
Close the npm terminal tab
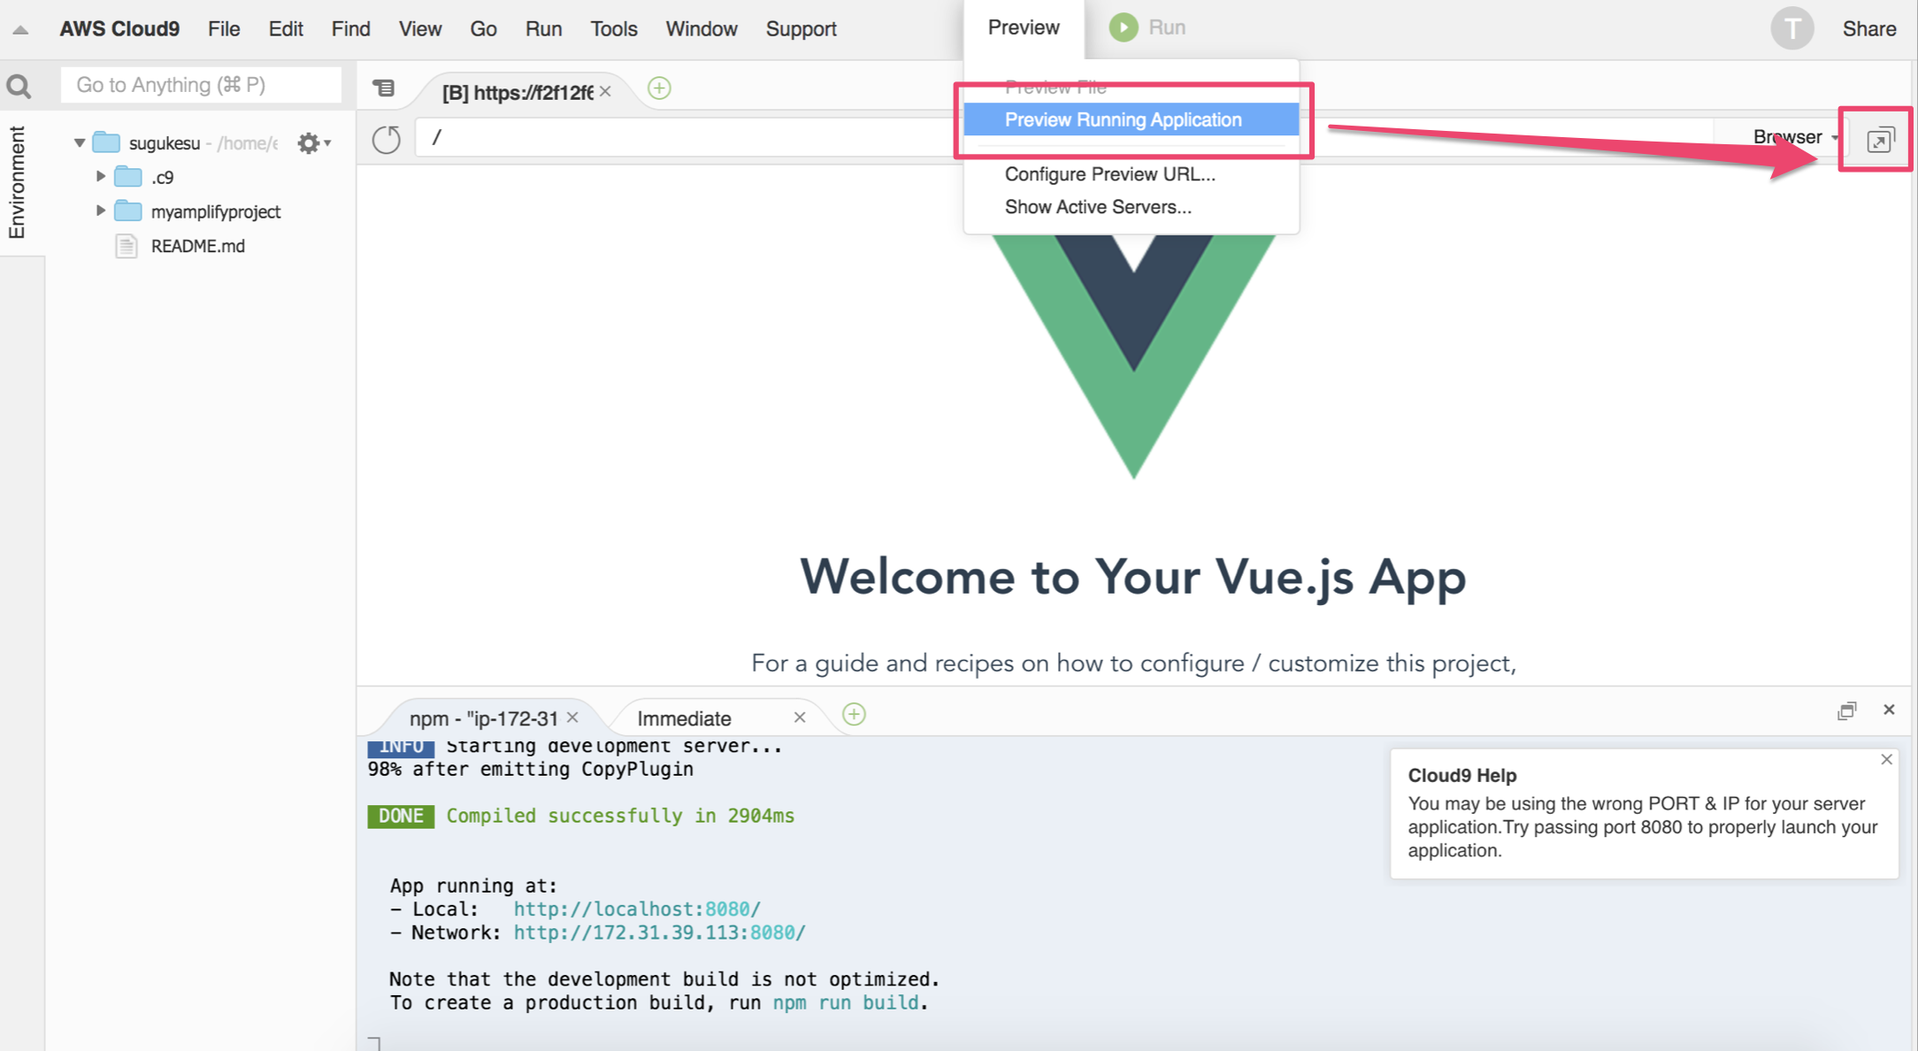(572, 717)
